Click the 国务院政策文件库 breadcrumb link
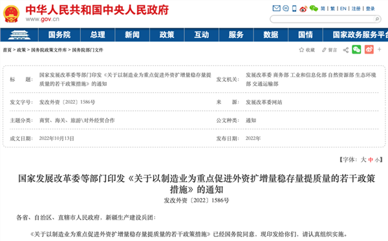Image resolution: width=388 pixels, height=241 pixels. [x=48, y=50]
